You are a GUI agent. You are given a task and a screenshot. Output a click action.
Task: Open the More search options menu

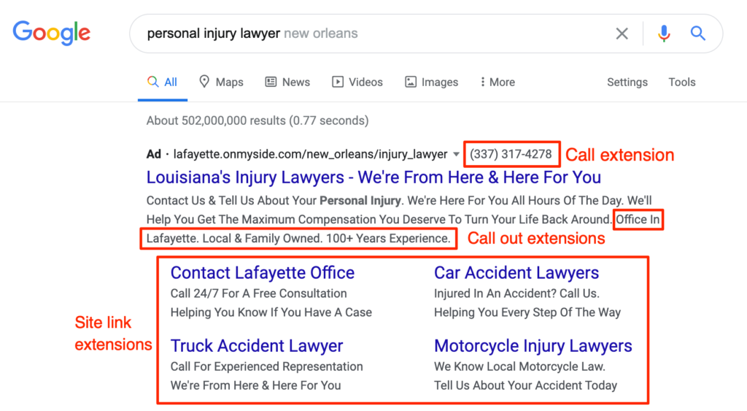click(498, 82)
